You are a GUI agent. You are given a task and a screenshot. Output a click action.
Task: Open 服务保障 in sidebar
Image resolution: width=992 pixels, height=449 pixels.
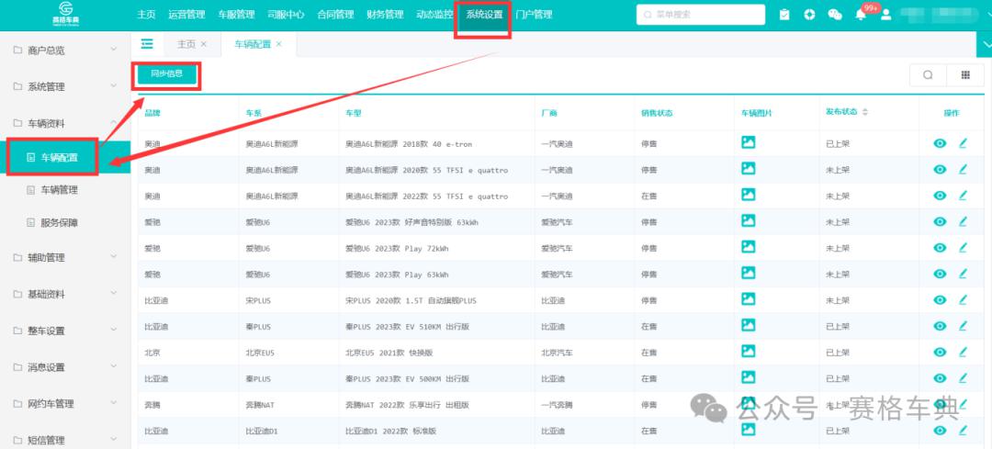pyautogui.click(x=60, y=222)
